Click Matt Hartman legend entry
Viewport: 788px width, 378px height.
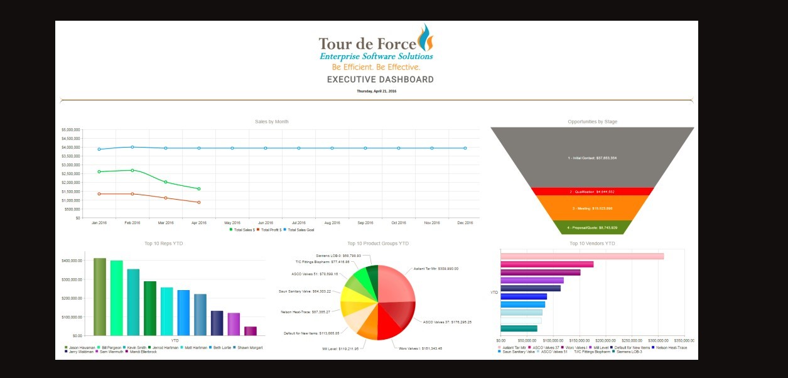194,347
